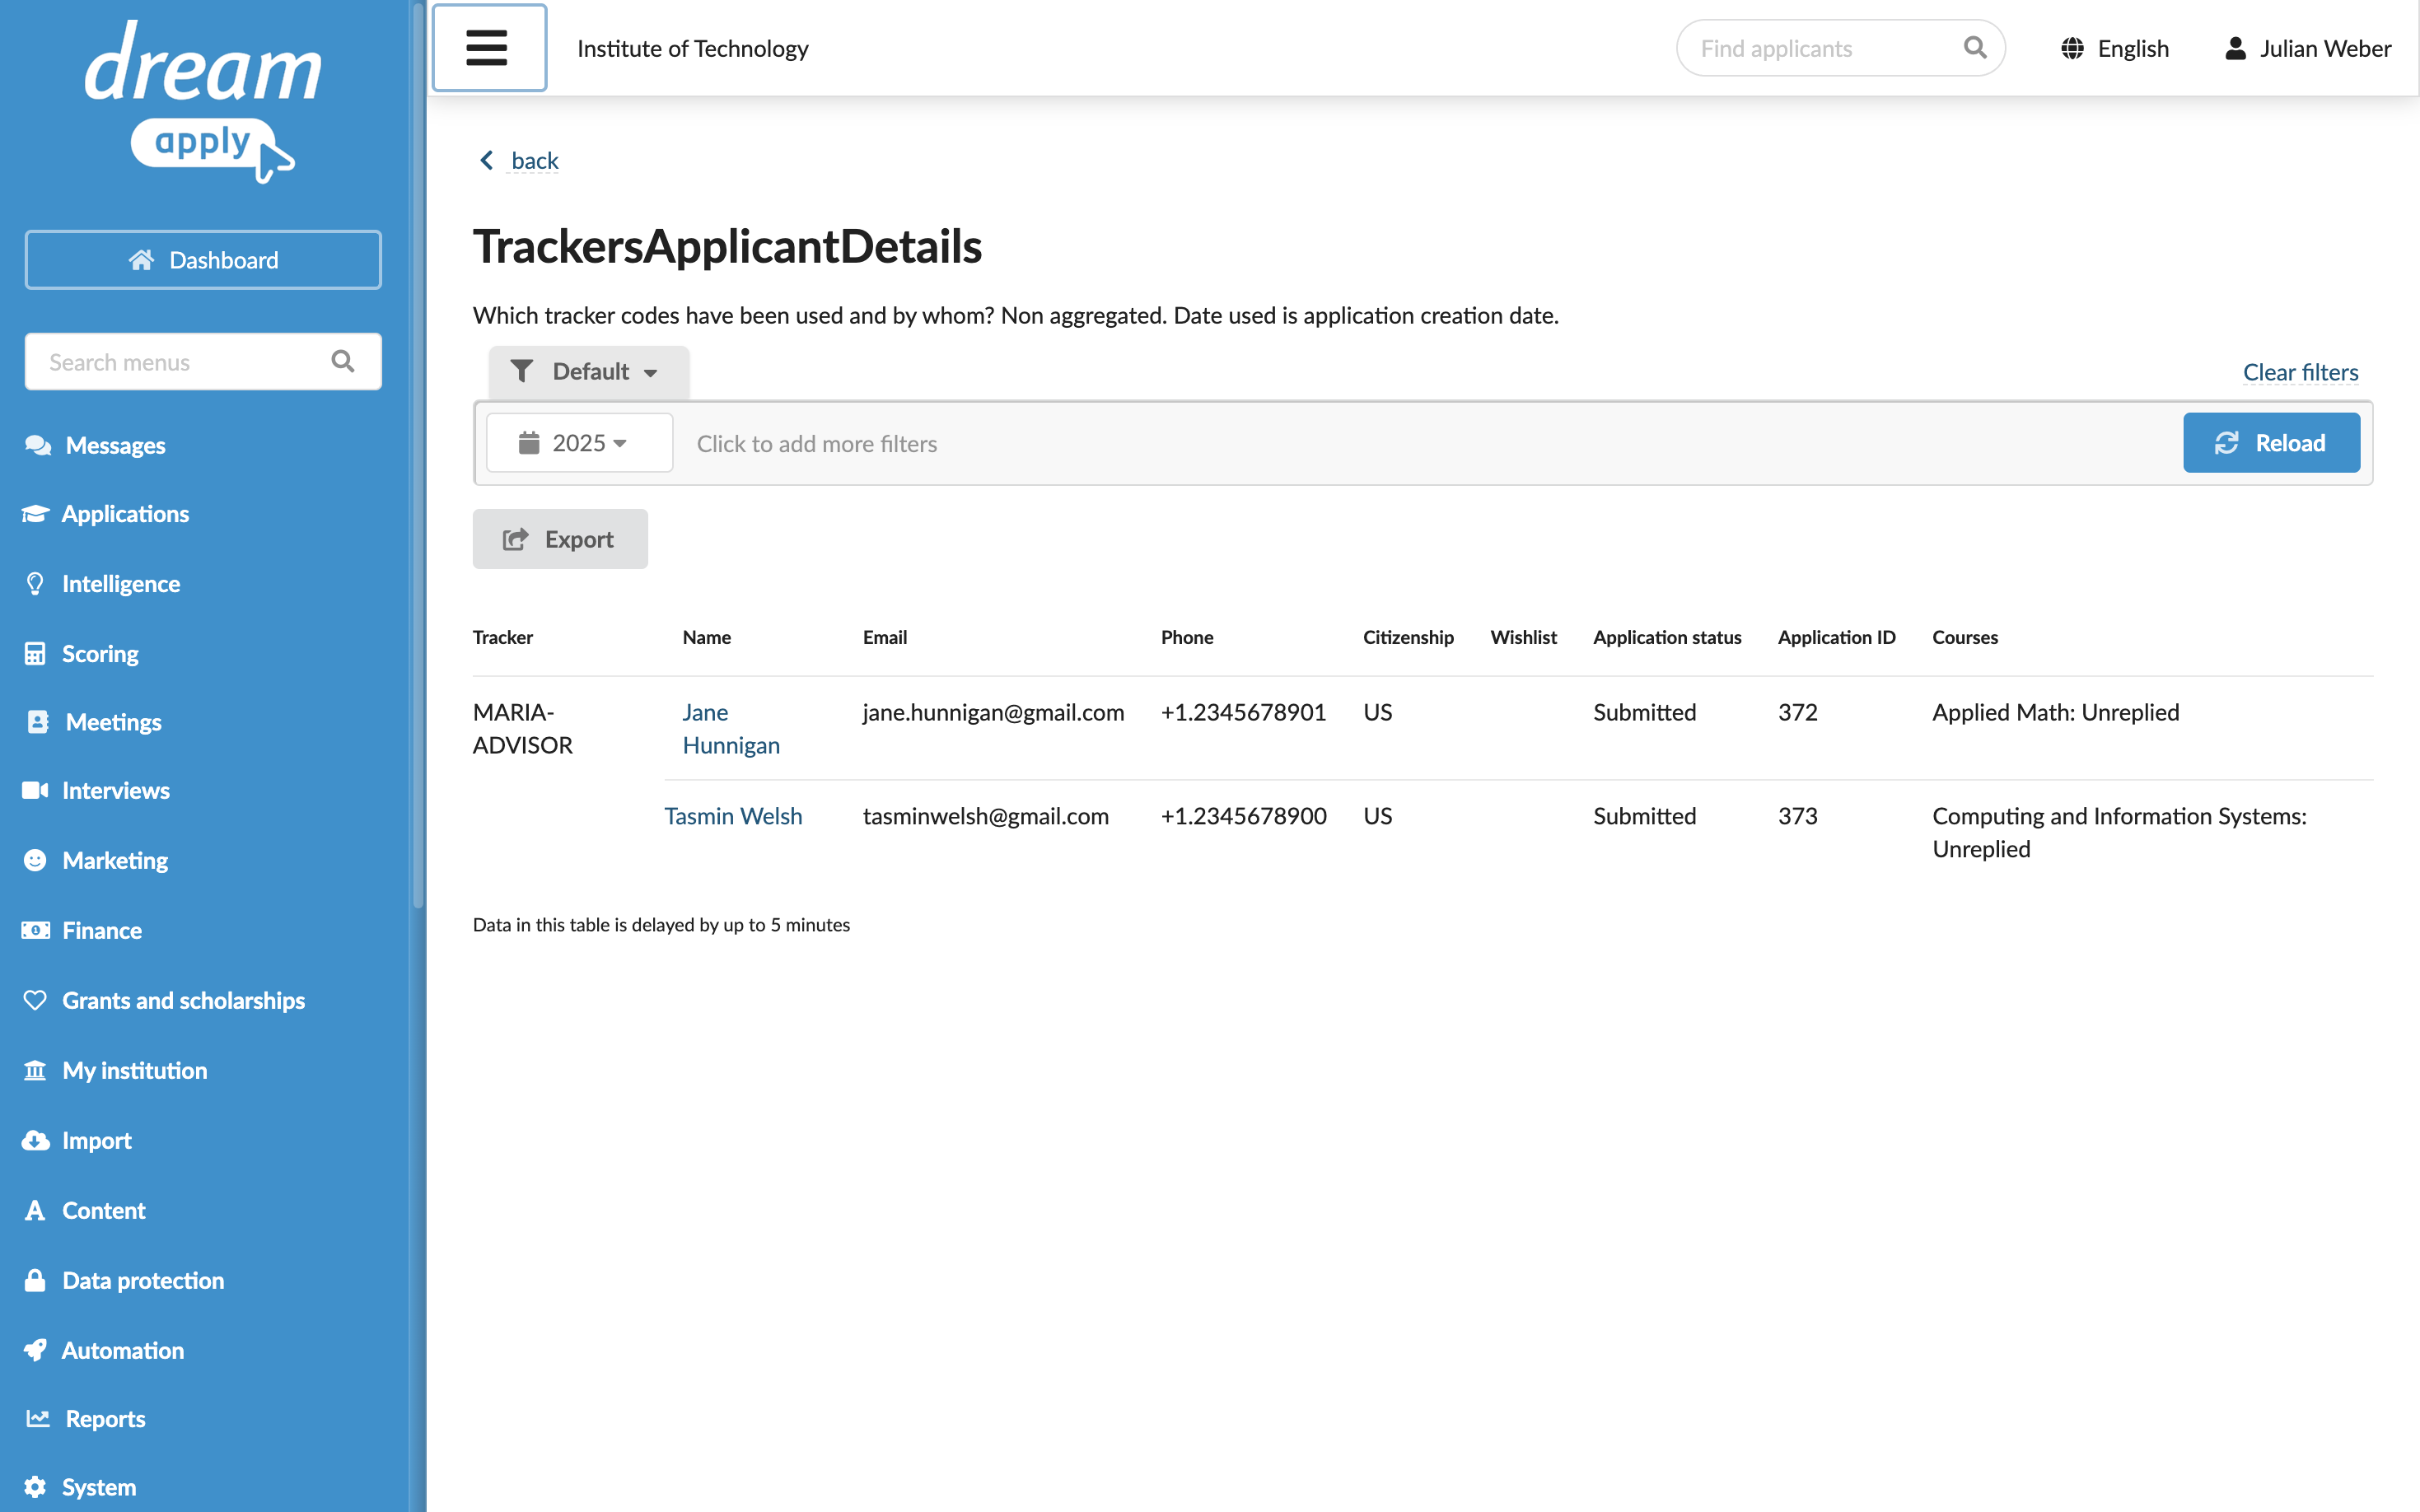Click the globe language icon
Screen dimensions: 2420x1512
point(2072,48)
